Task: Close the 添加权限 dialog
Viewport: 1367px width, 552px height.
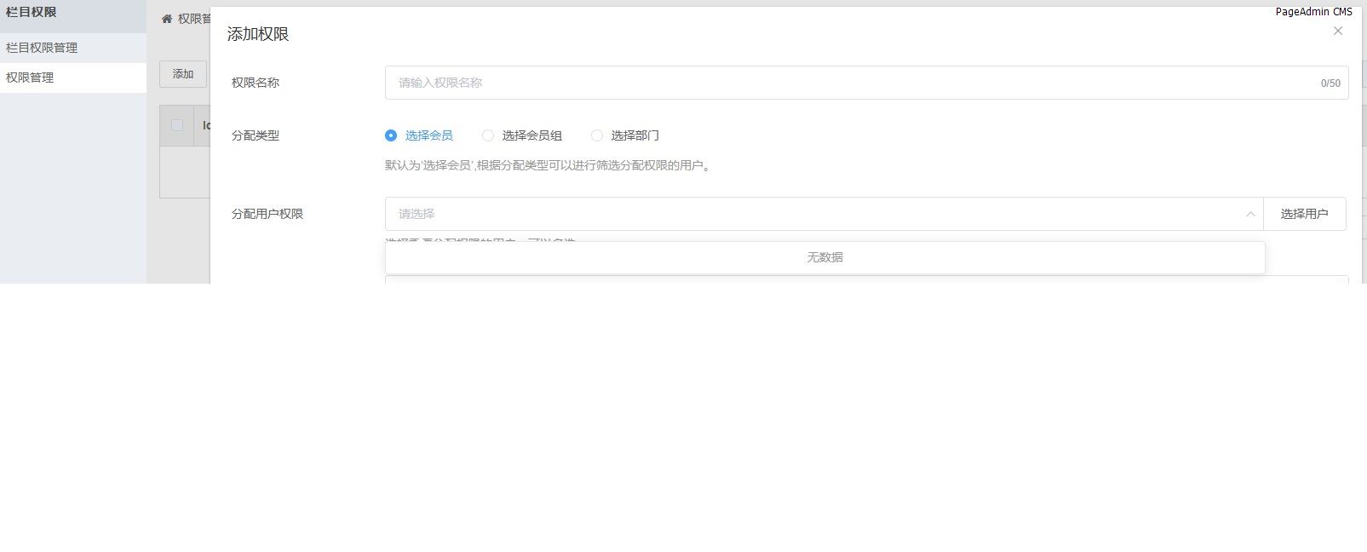Action: tap(1337, 31)
